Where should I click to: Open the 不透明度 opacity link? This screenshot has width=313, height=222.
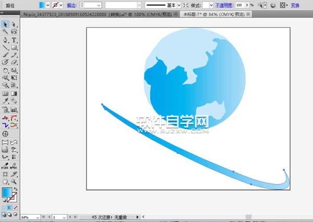point(224,5)
